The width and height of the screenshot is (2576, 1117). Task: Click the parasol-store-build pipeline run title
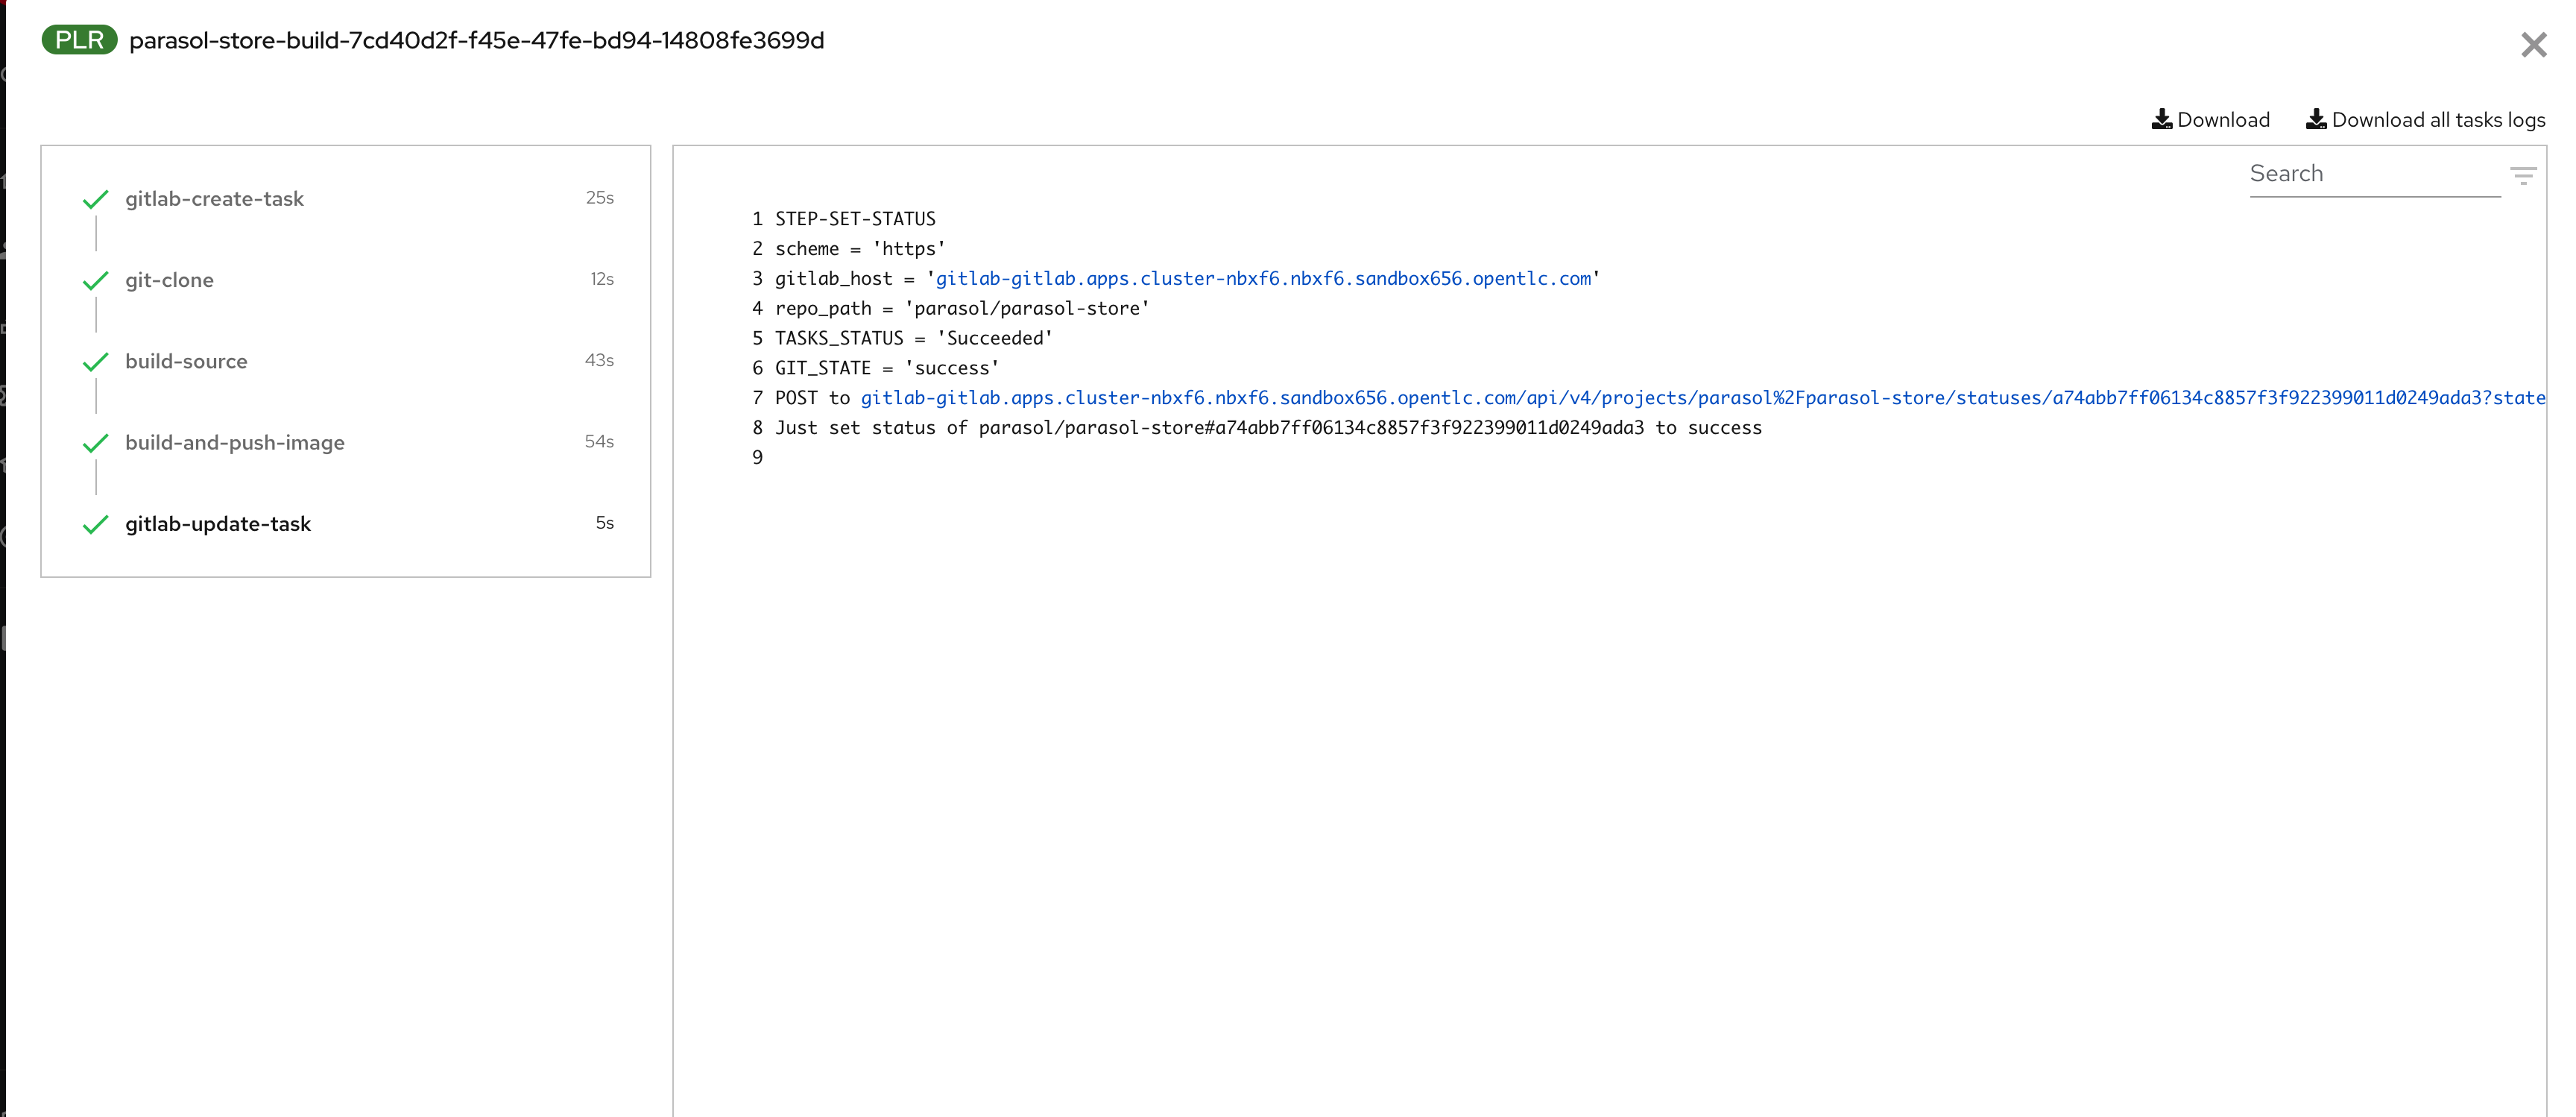[476, 40]
